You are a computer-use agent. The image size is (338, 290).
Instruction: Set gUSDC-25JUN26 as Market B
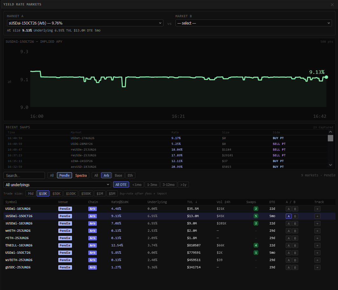pyautogui.click(x=295, y=267)
